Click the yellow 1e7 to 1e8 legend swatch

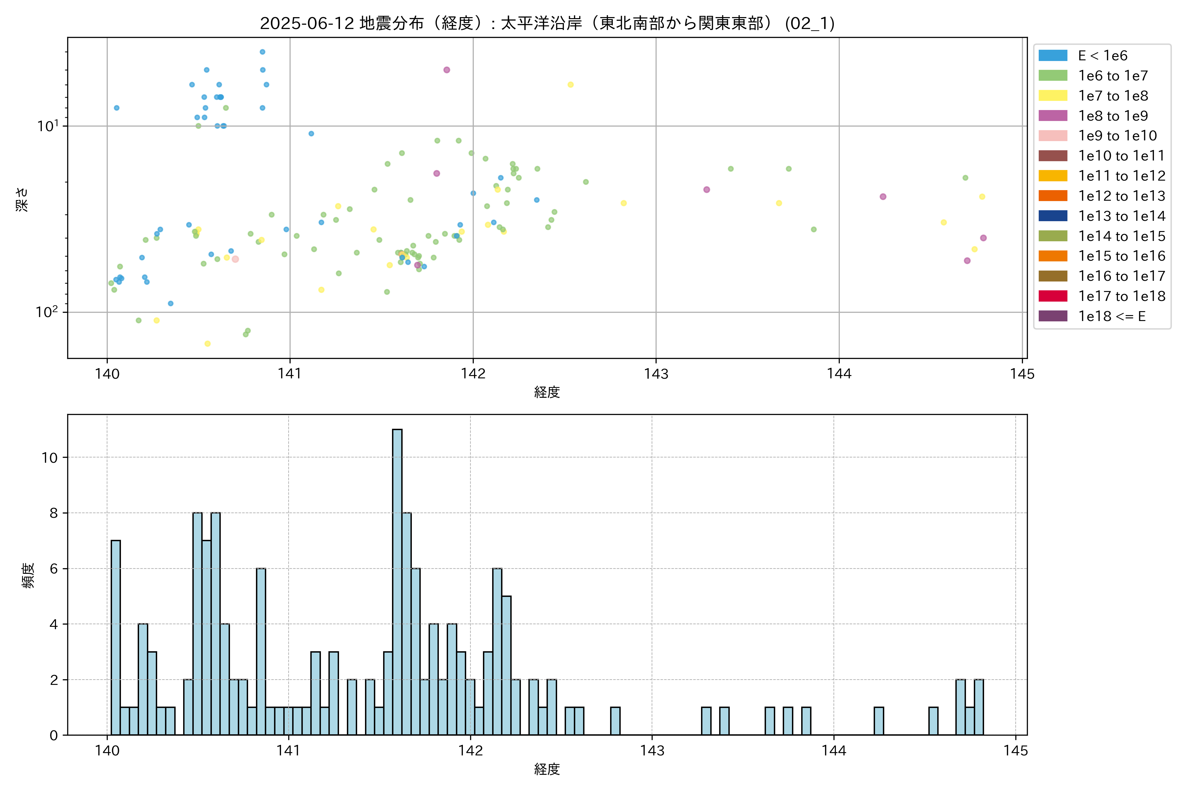tap(1052, 96)
